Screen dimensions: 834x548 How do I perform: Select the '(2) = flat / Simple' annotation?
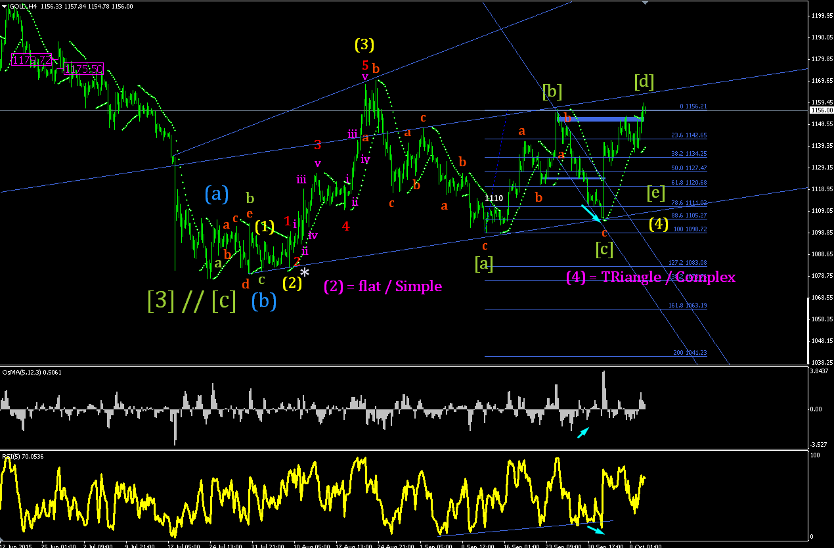pyautogui.click(x=383, y=286)
